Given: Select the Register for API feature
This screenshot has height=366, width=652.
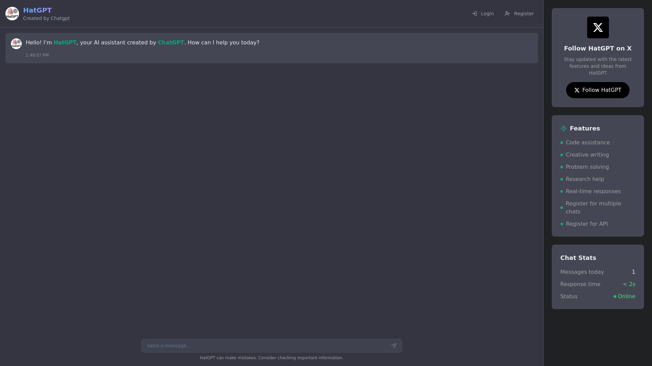Looking at the screenshot, I should click(x=584, y=224).
